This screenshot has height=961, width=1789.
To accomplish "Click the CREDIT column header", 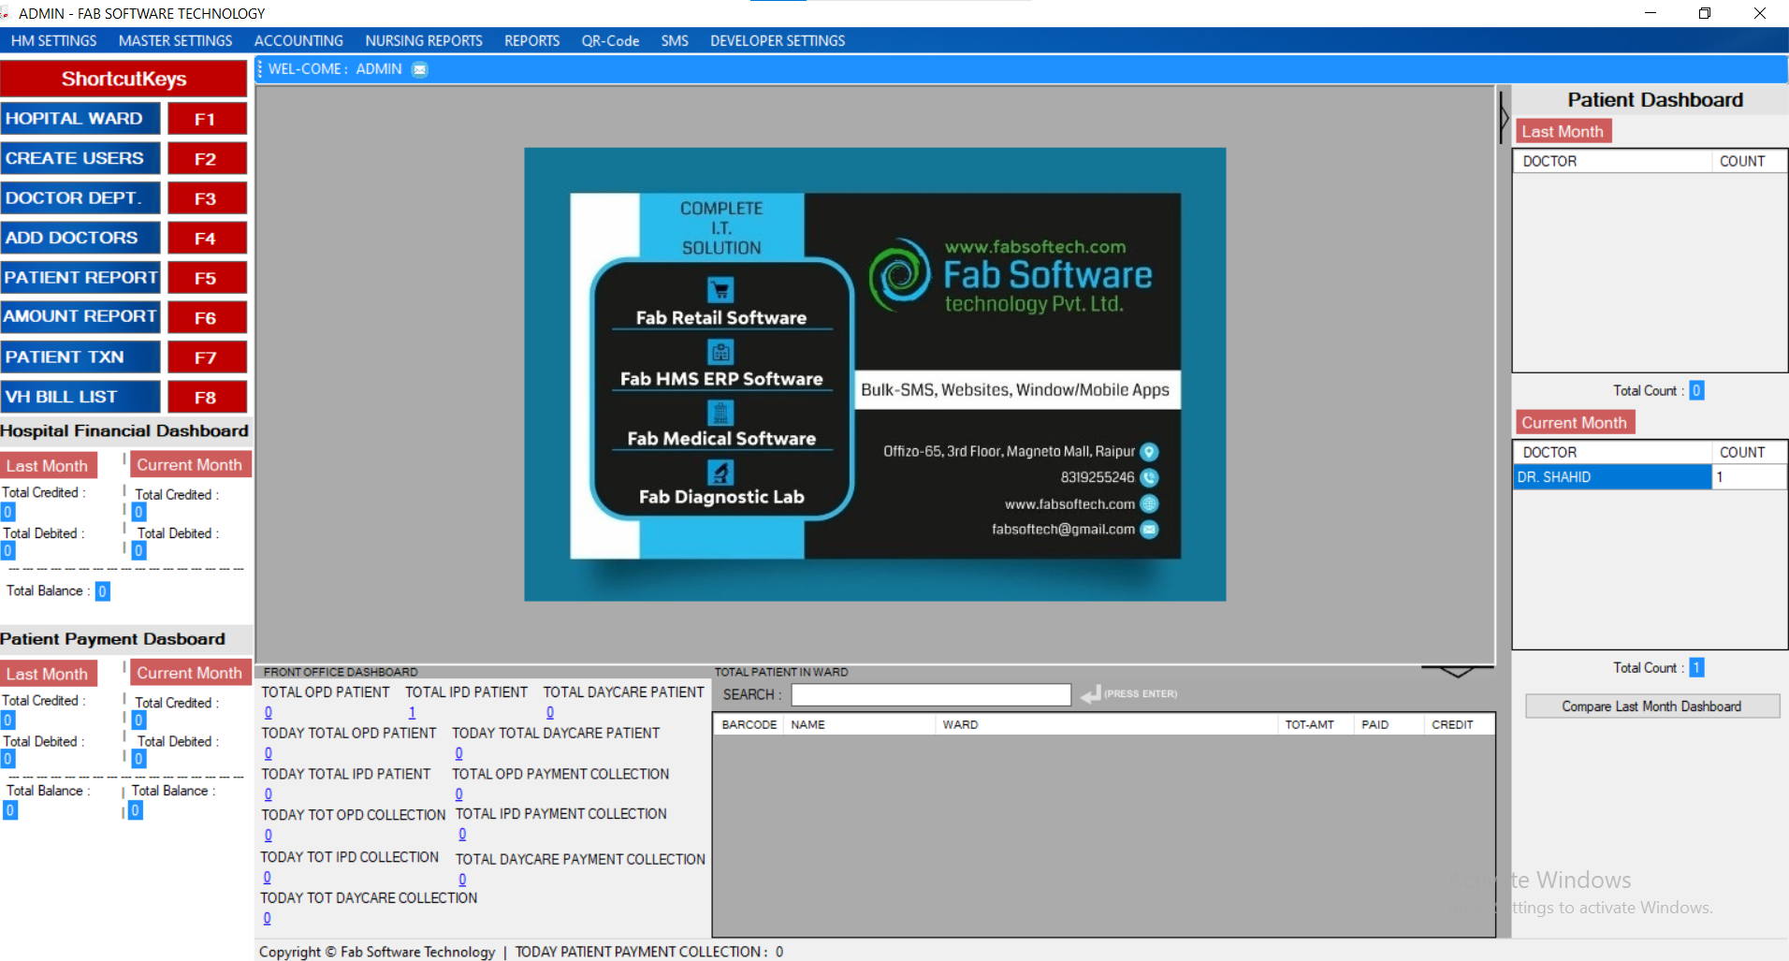I will 1459,725.
